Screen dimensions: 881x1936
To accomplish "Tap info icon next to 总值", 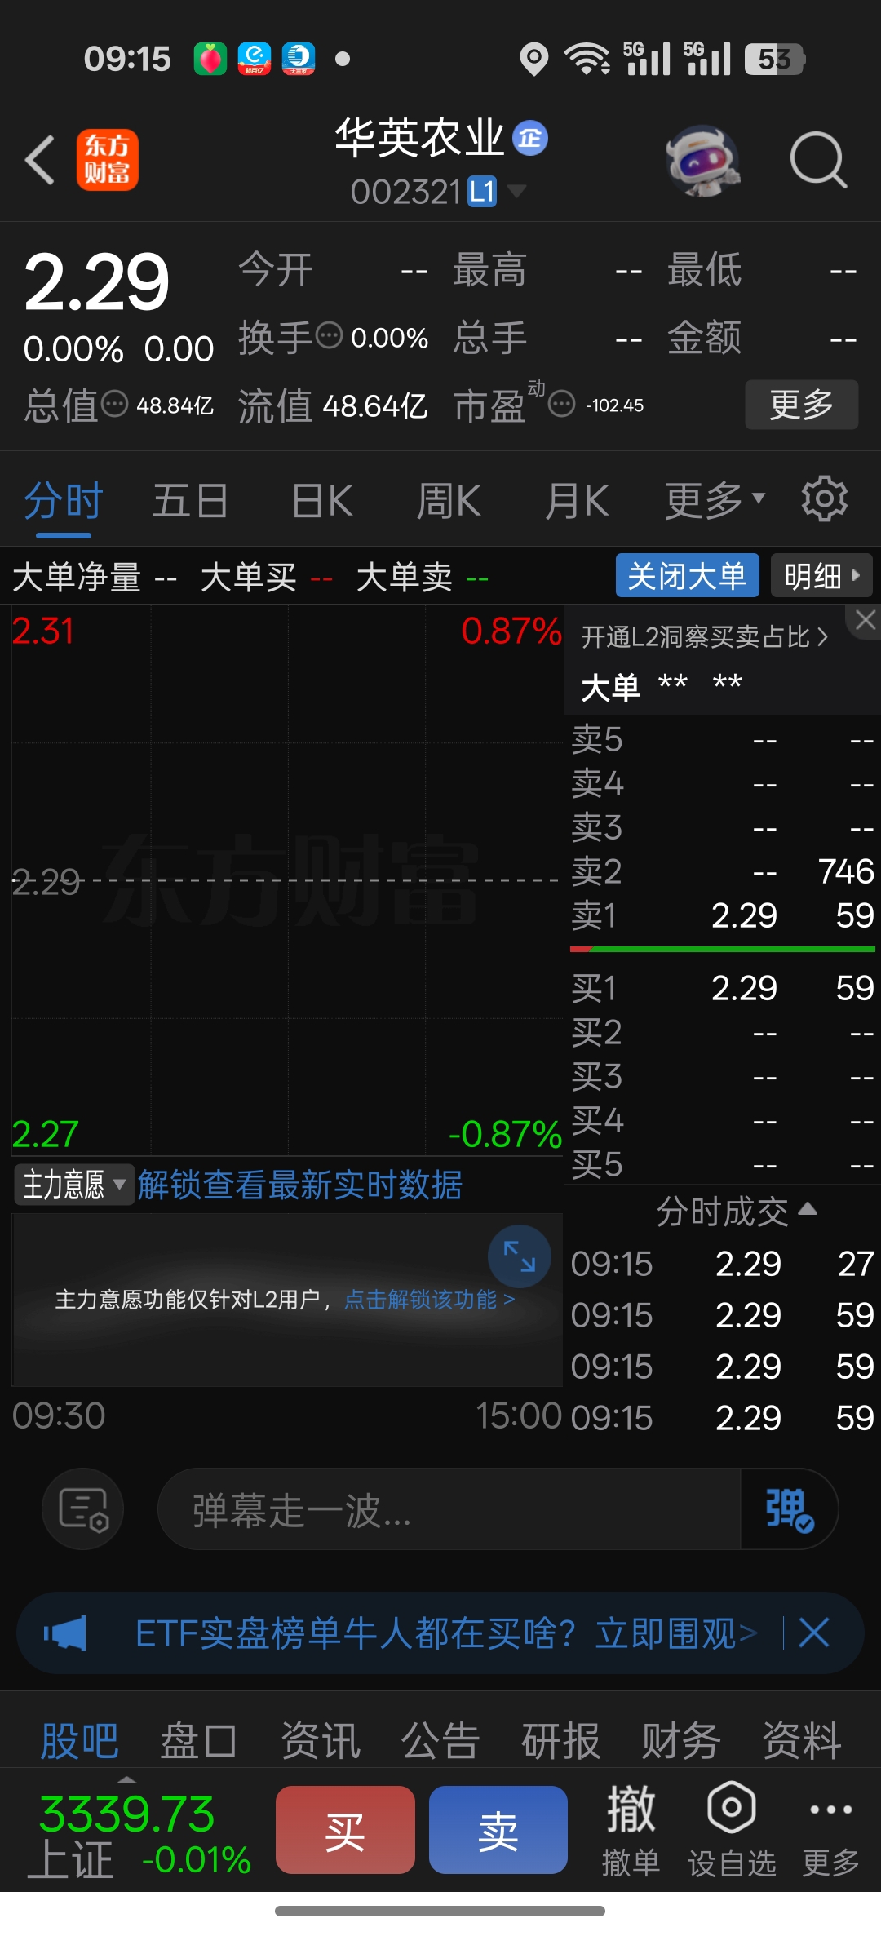I will (x=114, y=403).
